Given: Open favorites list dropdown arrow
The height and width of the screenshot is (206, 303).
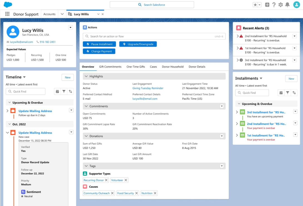Looking at the screenshot, I should (x=260, y=5).
